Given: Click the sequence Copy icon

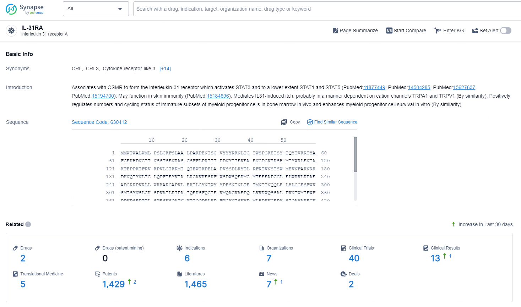Looking at the screenshot, I should (284, 122).
